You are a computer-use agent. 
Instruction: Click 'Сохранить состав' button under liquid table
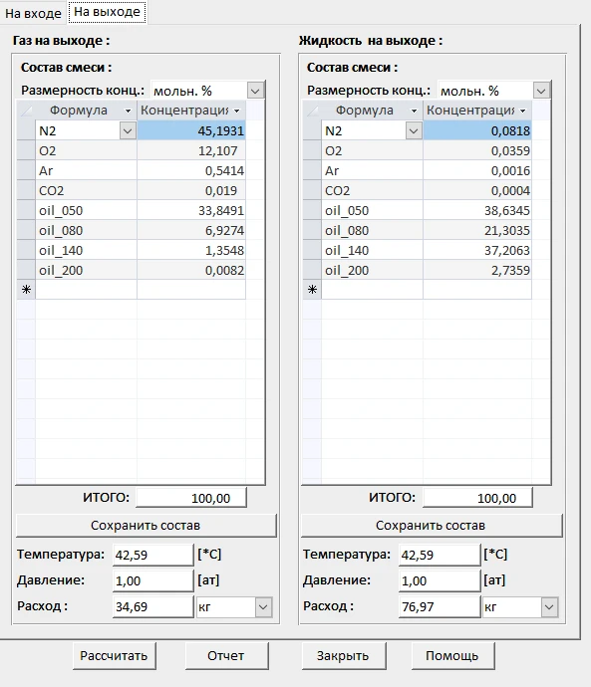click(x=432, y=526)
